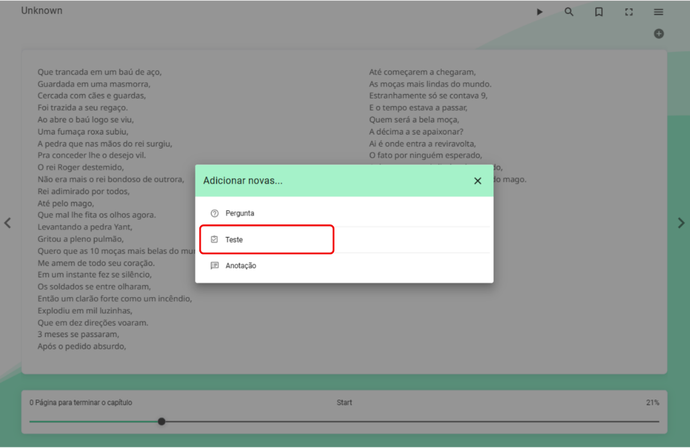Go to next page arrow

[x=681, y=223]
